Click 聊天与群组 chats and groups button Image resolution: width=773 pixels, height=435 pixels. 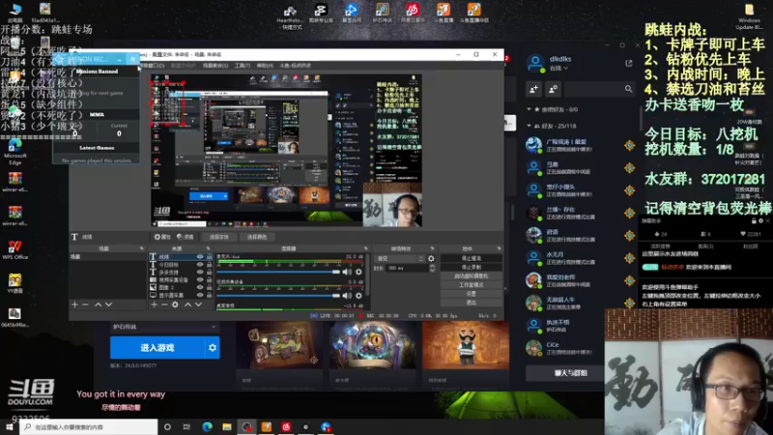click(x=570, y=373)
